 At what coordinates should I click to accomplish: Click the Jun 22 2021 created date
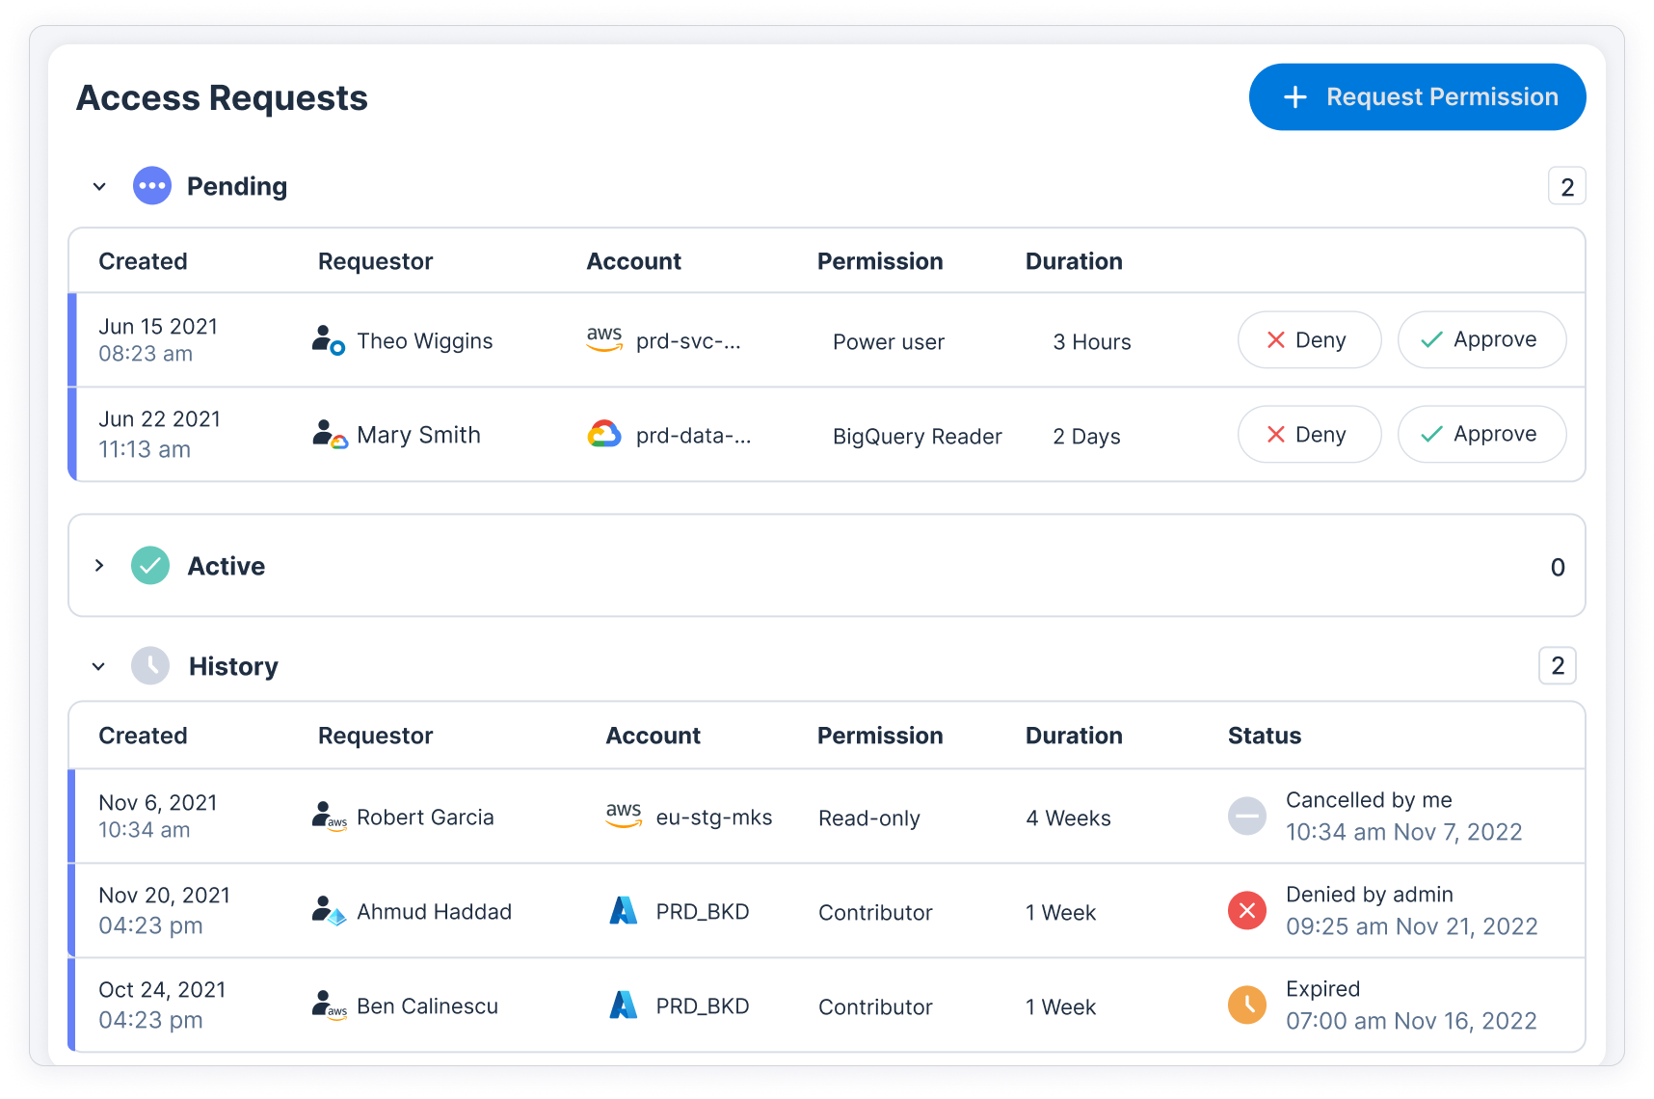click(x=159, y=419)
